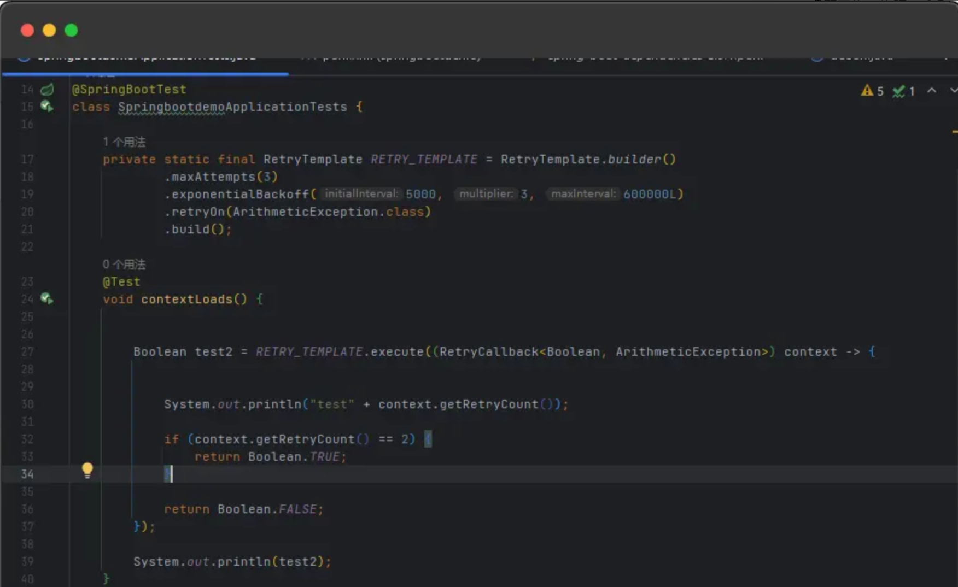The width and height of the screenshot is (958, 587).
Task: Click 'return Boolean.TRUE;' on line 33
Action: coord(271,457)
